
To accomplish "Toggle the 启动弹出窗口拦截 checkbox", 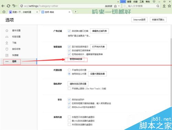I will 69,31.
